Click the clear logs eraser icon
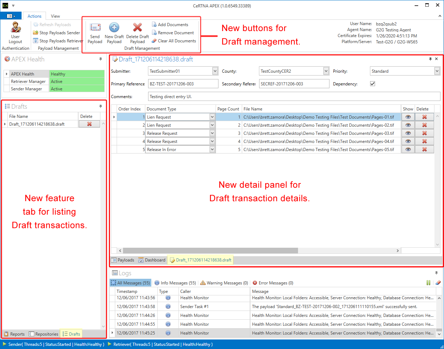Screen dimensions: 444x349 pyautogui.click(x=438, y=283)
